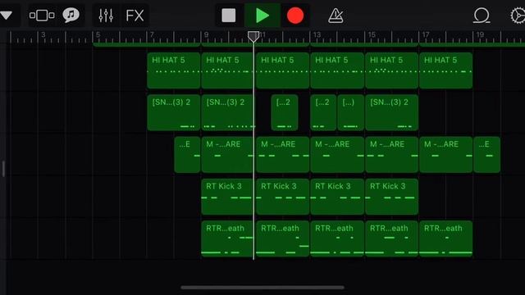Open the song settings gear icon
The height and width of the screenshot is (295, 525).
pyautogui.click(x=518, y=16)
